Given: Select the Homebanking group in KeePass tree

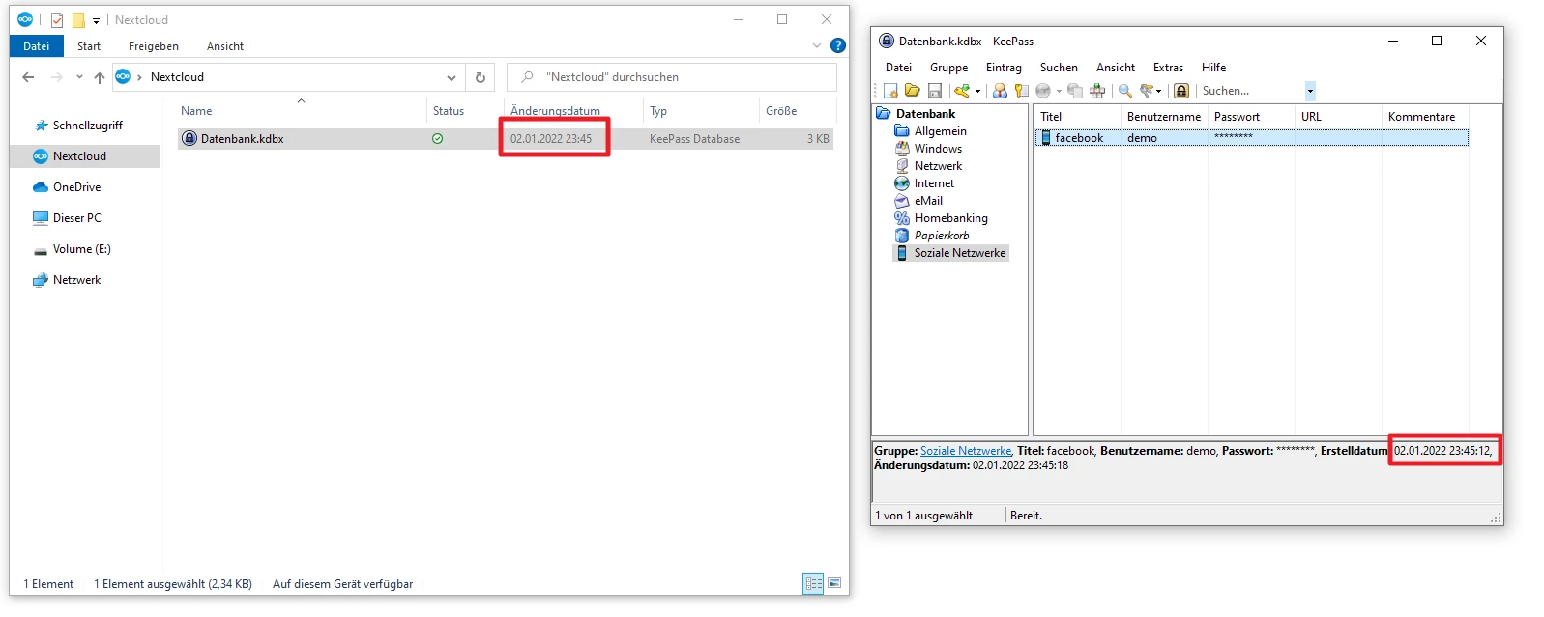Looking at the screenshot, I should tap(950, 218).
